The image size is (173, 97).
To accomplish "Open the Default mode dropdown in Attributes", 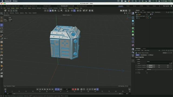I will click(x=167, y=53).
